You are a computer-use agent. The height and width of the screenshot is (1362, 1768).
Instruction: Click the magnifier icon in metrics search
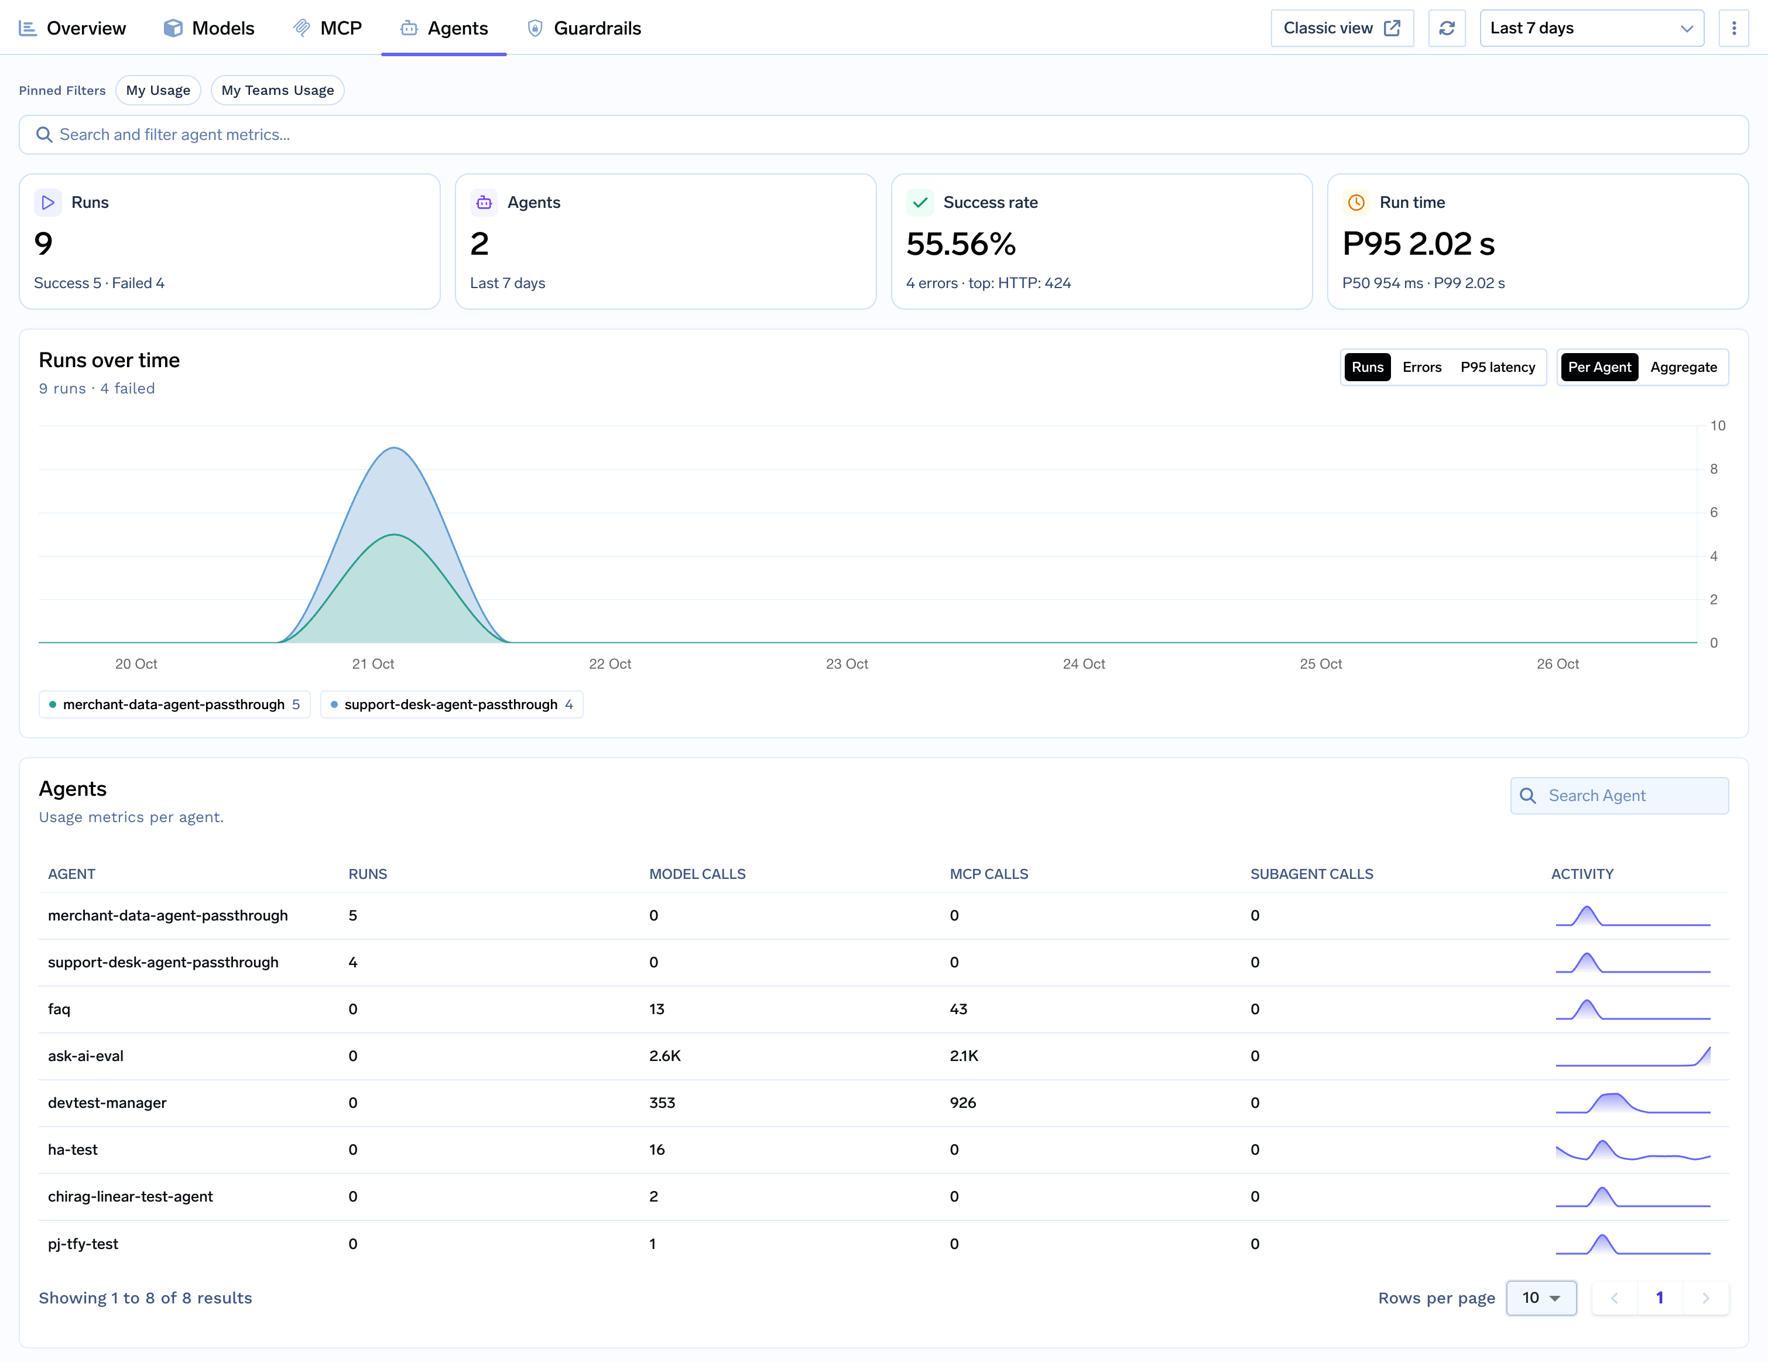coord(44,135)
